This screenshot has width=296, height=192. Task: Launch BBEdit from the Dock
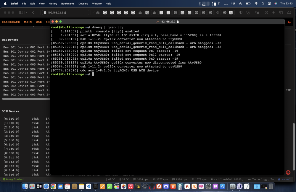239,186
